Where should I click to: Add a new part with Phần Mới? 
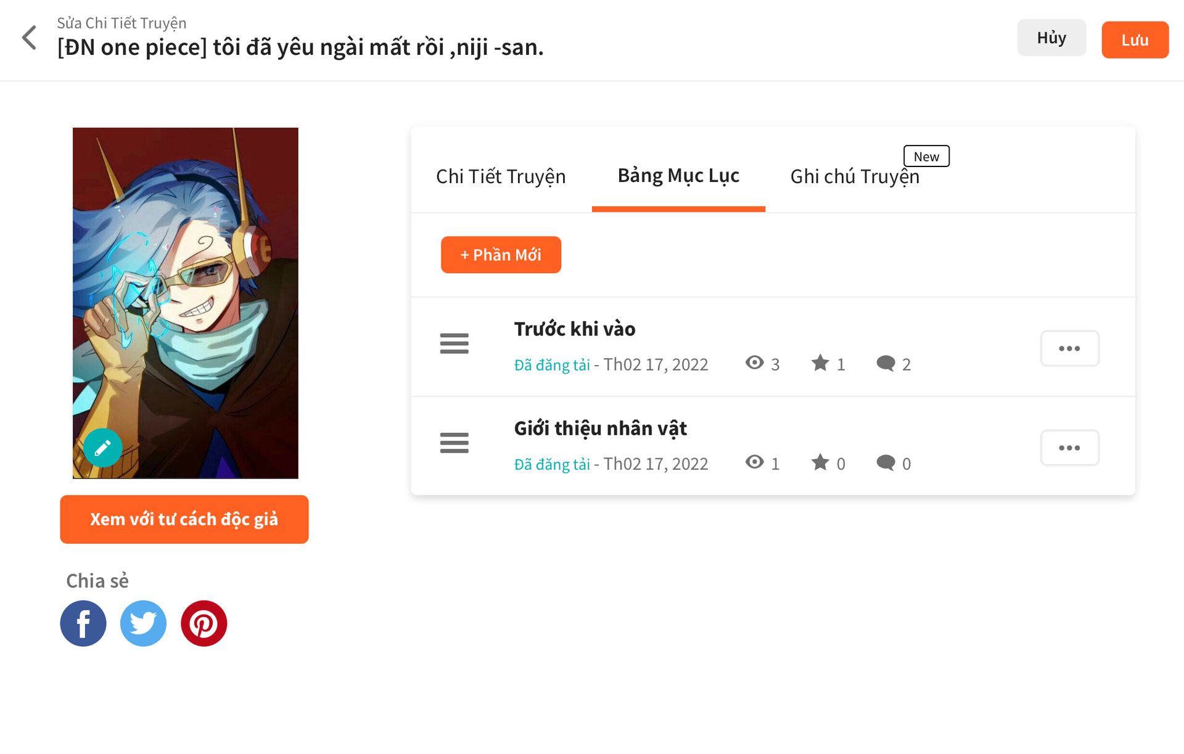pyautogui.click(x=501, y=255)
